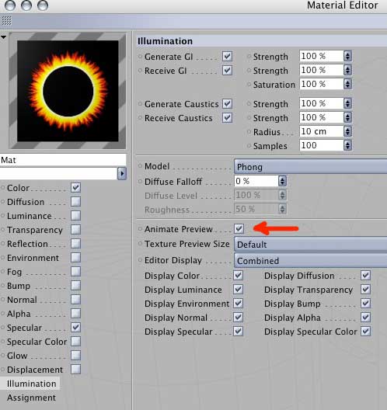Enable the Fog channel checkbox
This screenshot has height=410, width=387.
[x=75, y=272]
